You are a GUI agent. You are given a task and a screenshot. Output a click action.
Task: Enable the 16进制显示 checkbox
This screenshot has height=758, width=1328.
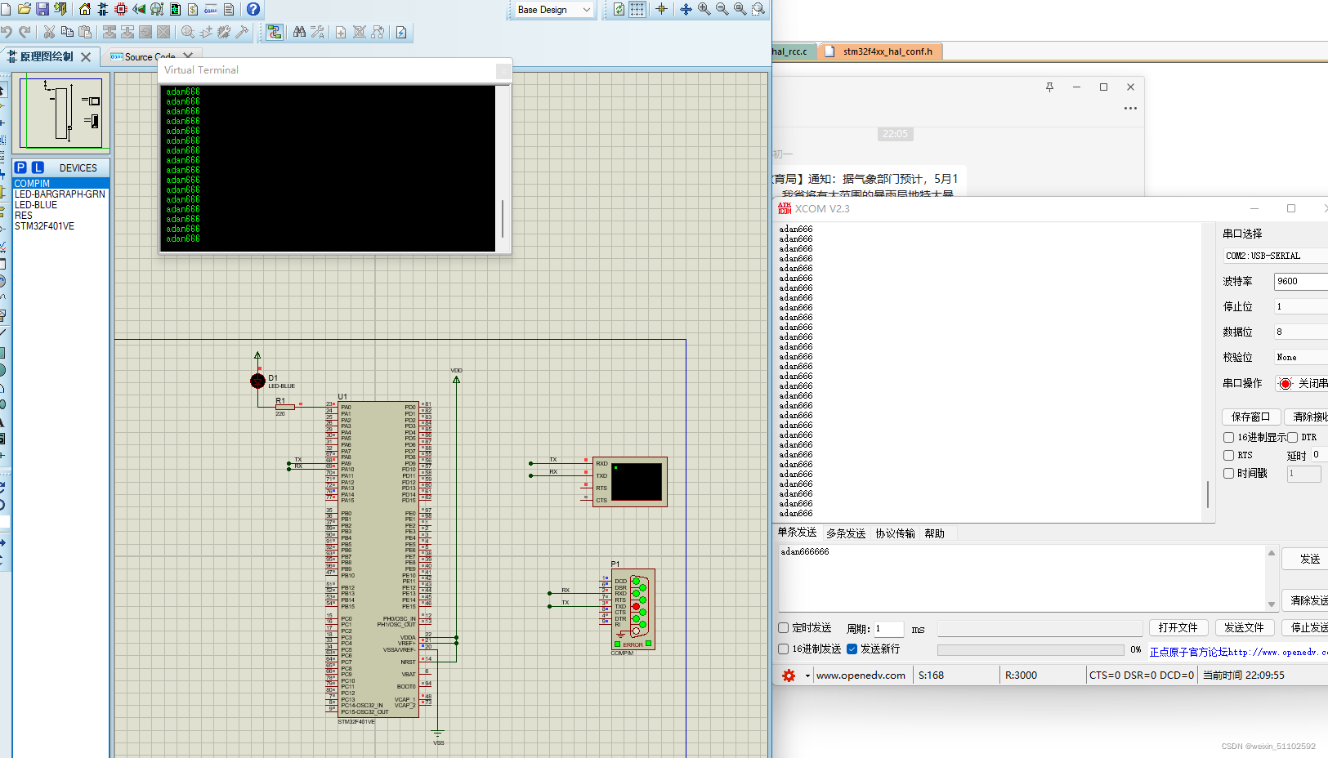click(1228, 437)
